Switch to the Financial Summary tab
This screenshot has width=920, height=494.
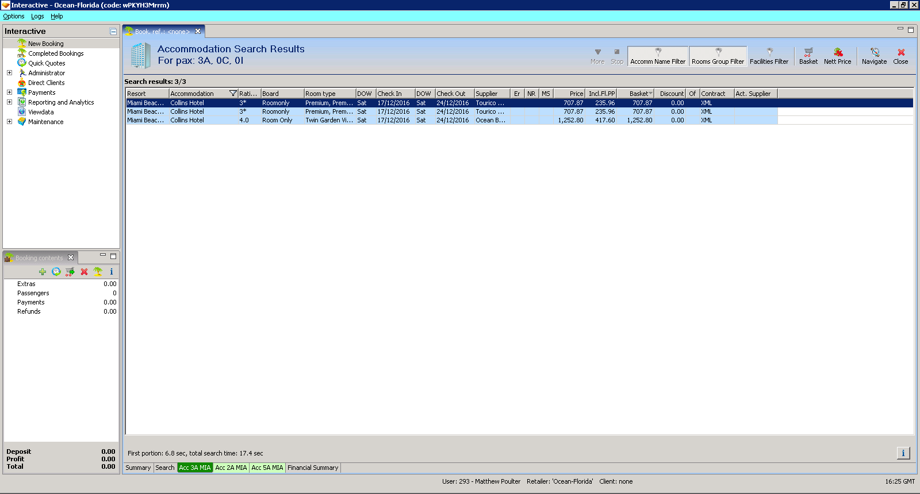pos(313,468)
